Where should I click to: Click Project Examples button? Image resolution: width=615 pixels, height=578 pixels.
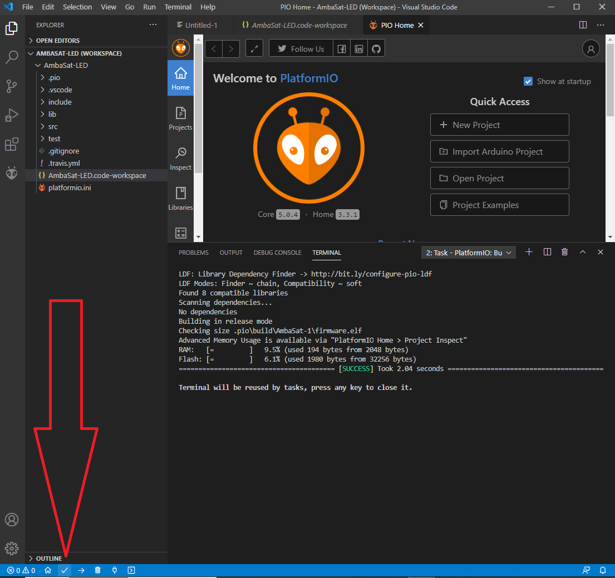pyautogui.click(x=499, y=205)
